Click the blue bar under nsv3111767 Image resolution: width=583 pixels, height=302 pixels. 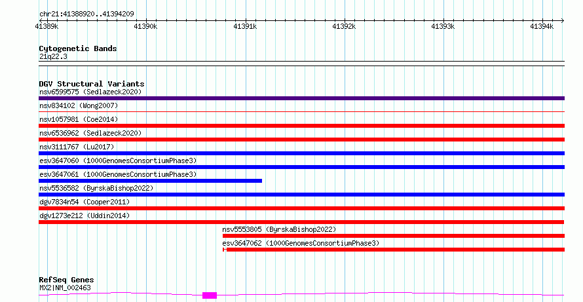point(301,153)
